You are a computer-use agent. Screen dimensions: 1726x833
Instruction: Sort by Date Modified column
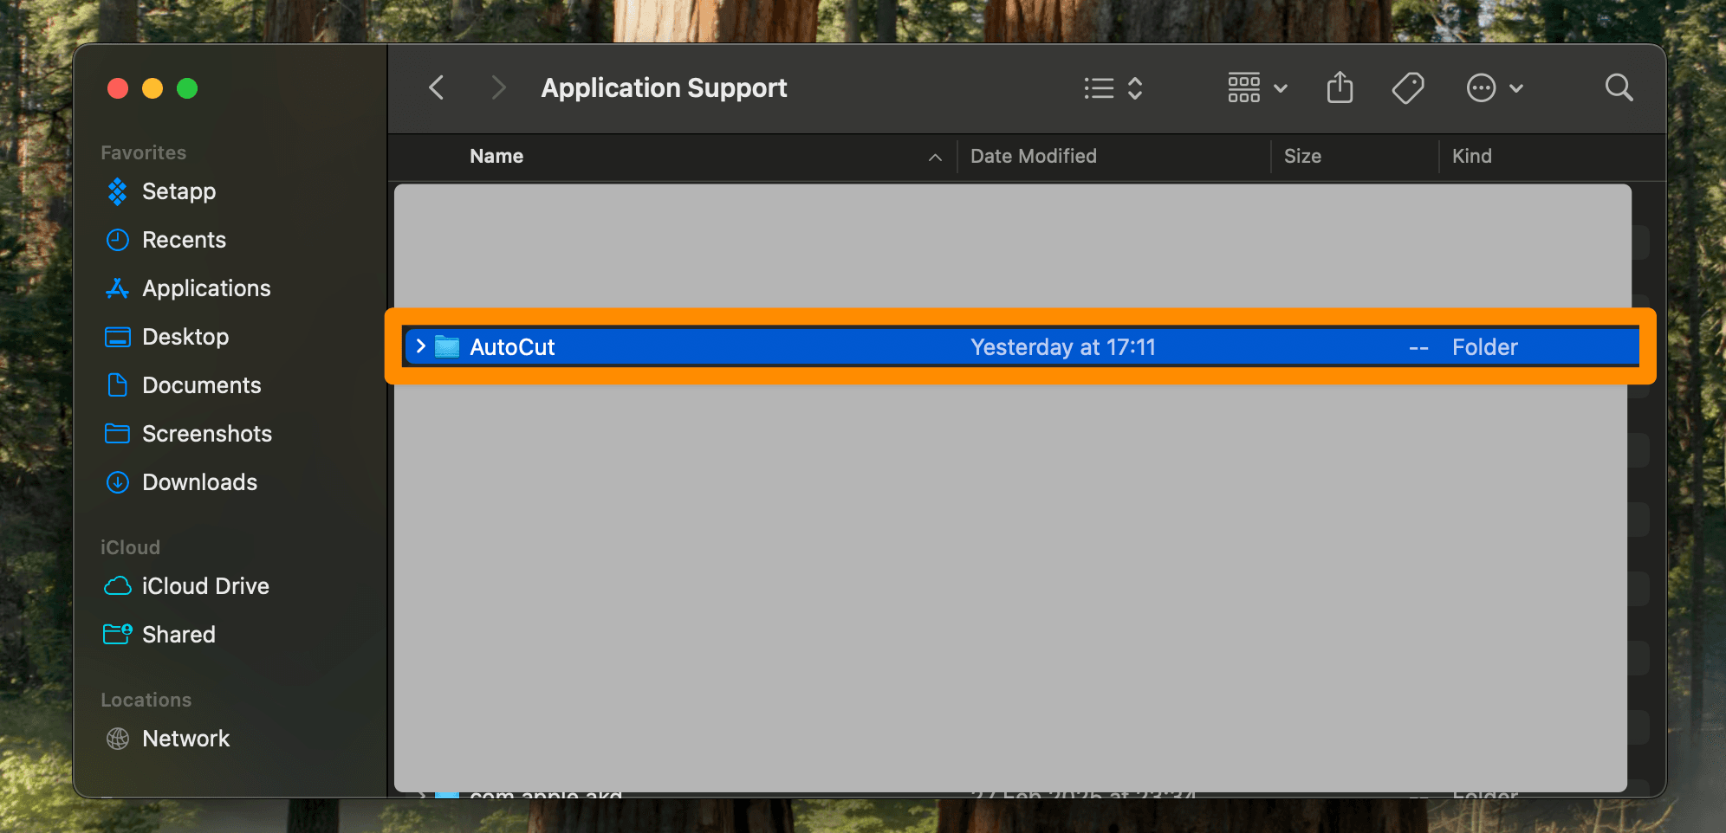coord(1034,156)
